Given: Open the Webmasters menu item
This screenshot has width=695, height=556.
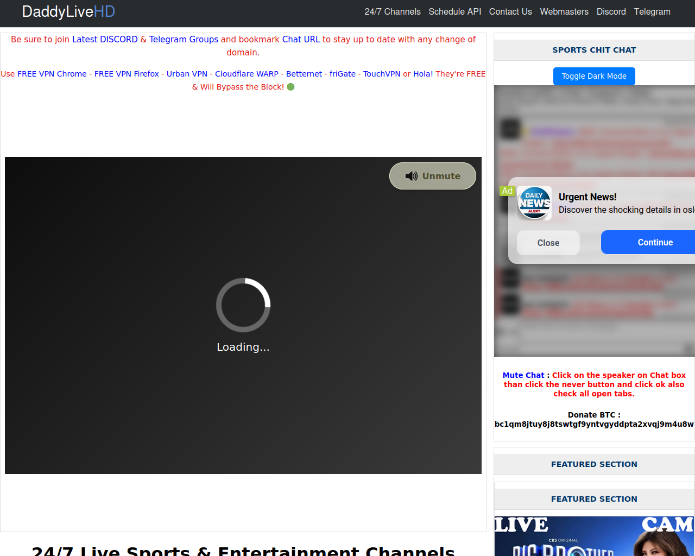Looking at the screenshot, I should pyautogui.click(x=564, y=11).
